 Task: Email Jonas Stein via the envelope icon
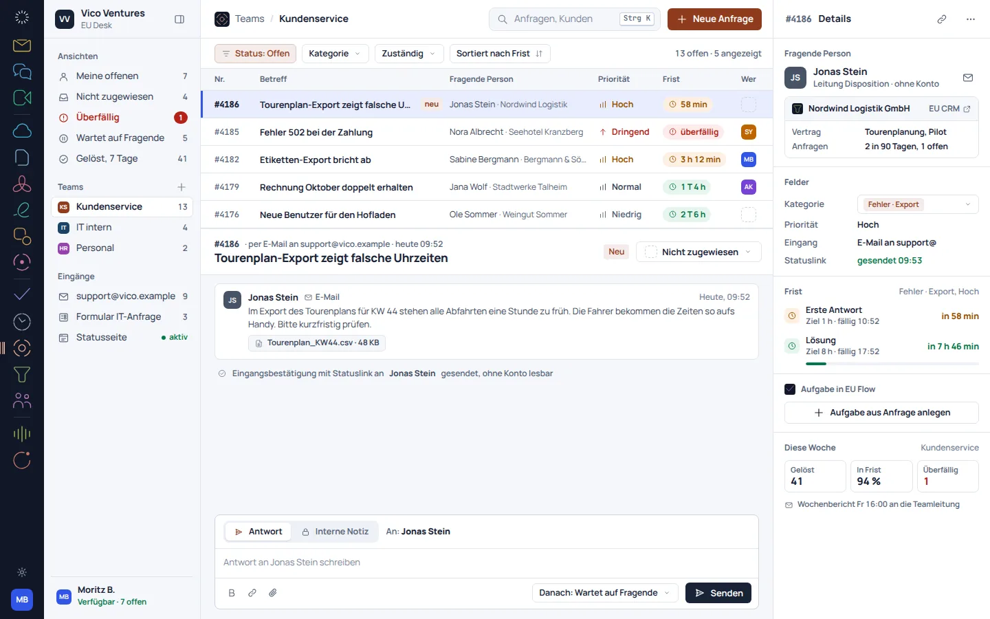click(968, 78)
